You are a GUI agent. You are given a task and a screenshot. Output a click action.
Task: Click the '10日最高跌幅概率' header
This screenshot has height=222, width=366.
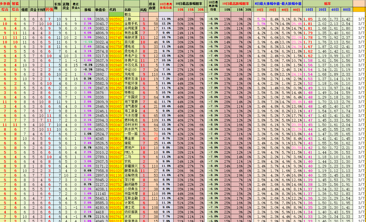(235, 4)
